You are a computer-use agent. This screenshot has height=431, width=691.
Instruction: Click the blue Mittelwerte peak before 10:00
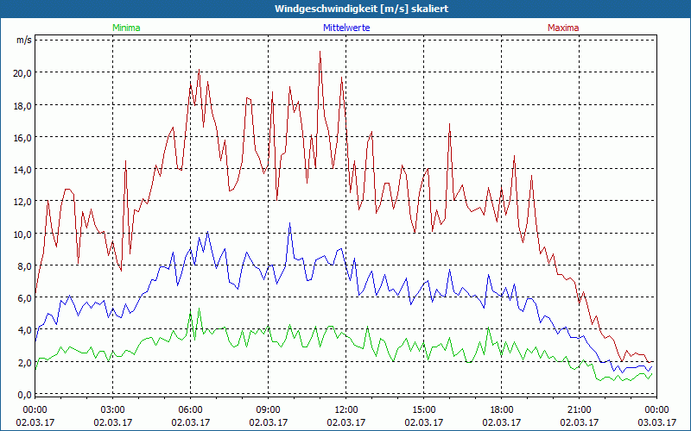pos(289,223)
